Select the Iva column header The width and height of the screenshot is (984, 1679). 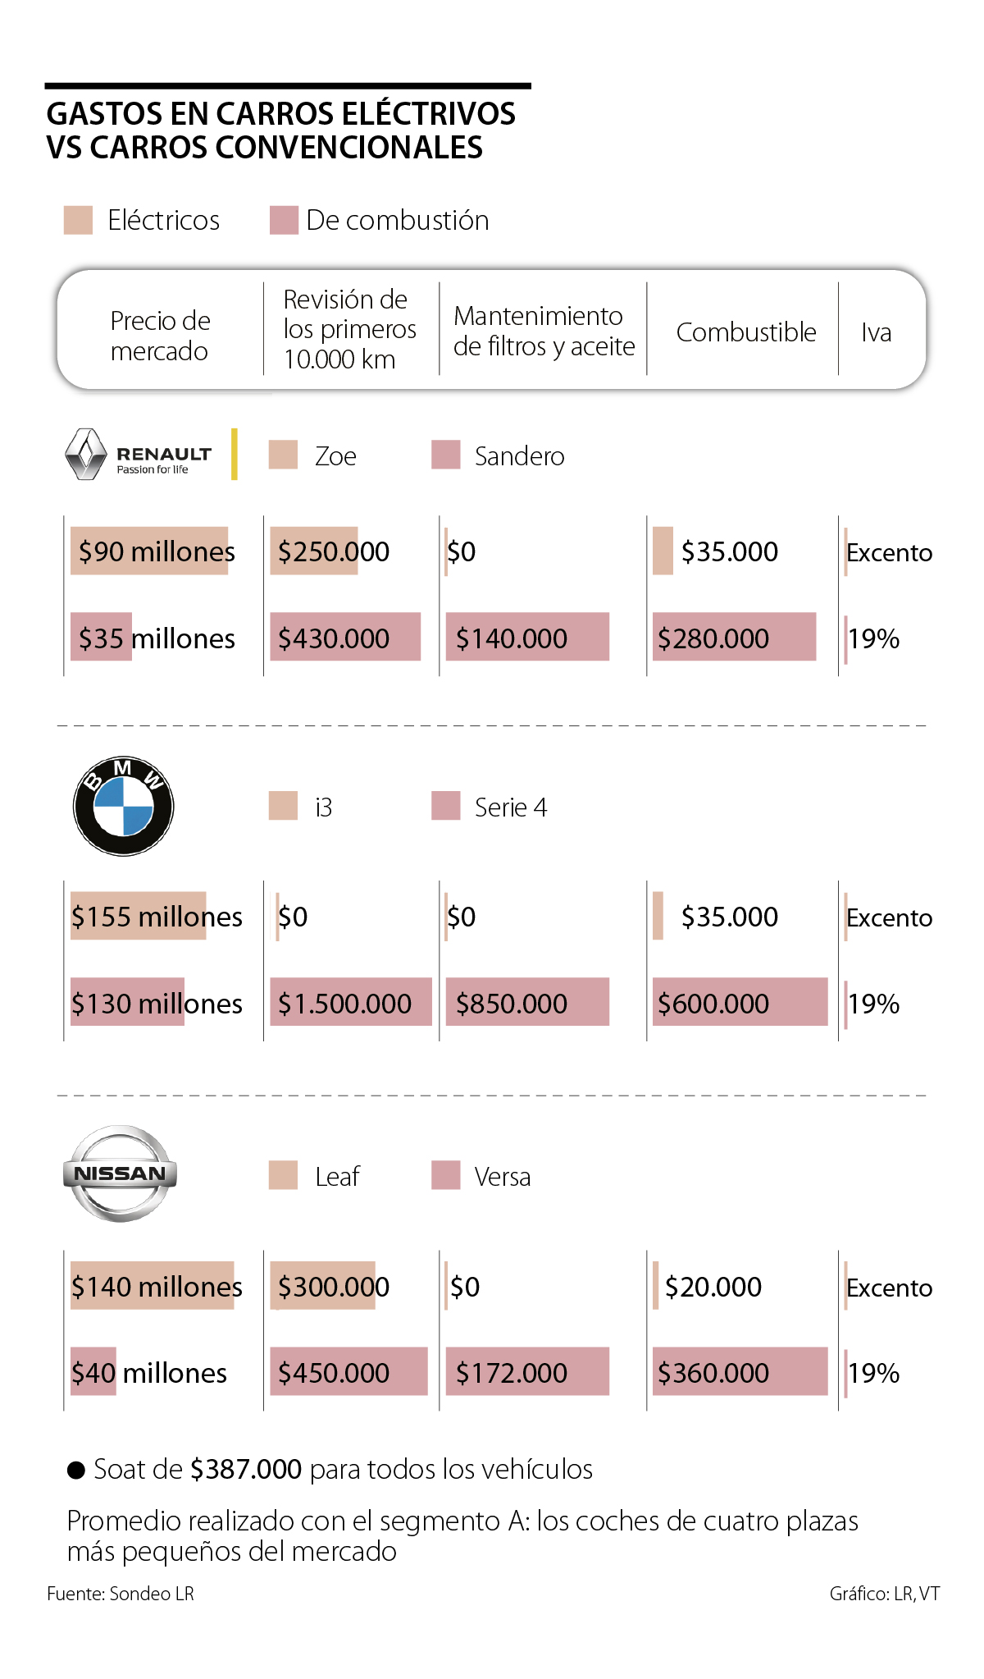coord(876,332)
